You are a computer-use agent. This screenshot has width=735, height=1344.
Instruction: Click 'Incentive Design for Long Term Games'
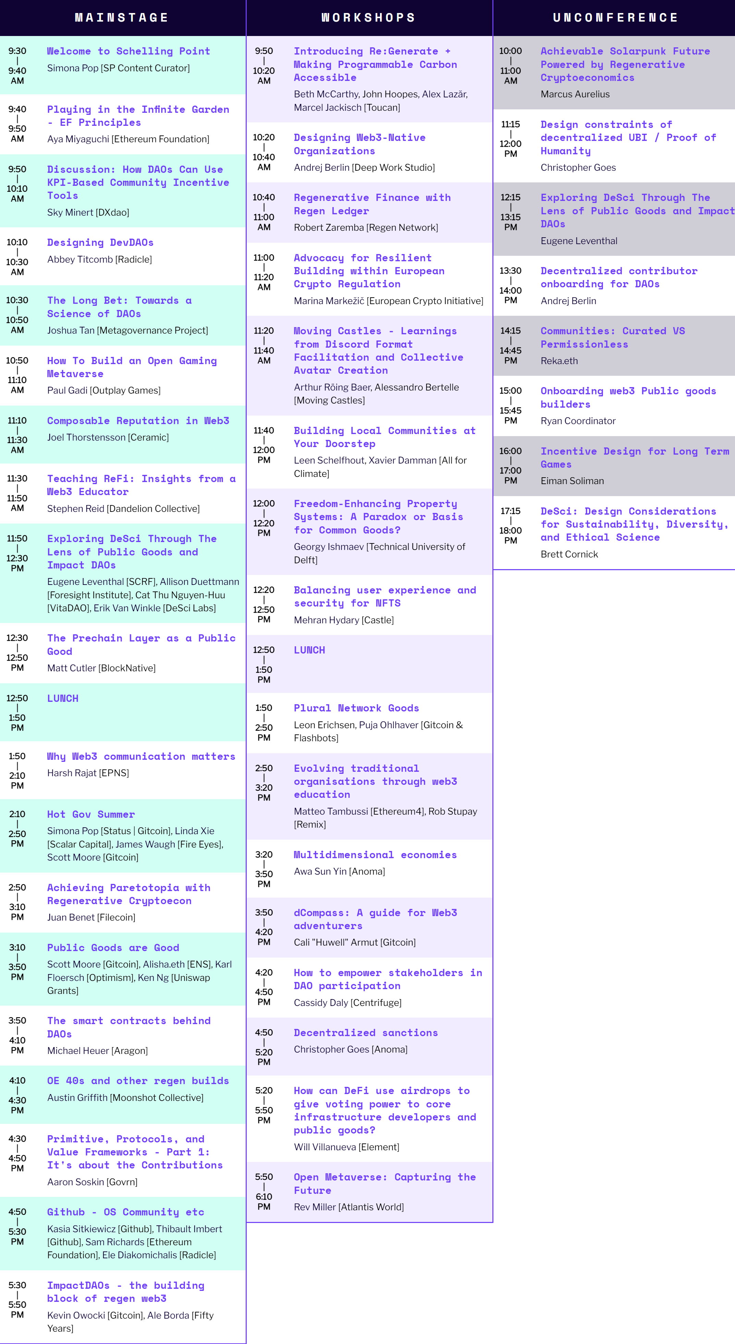pyautogui.click(x=635, y=458)
